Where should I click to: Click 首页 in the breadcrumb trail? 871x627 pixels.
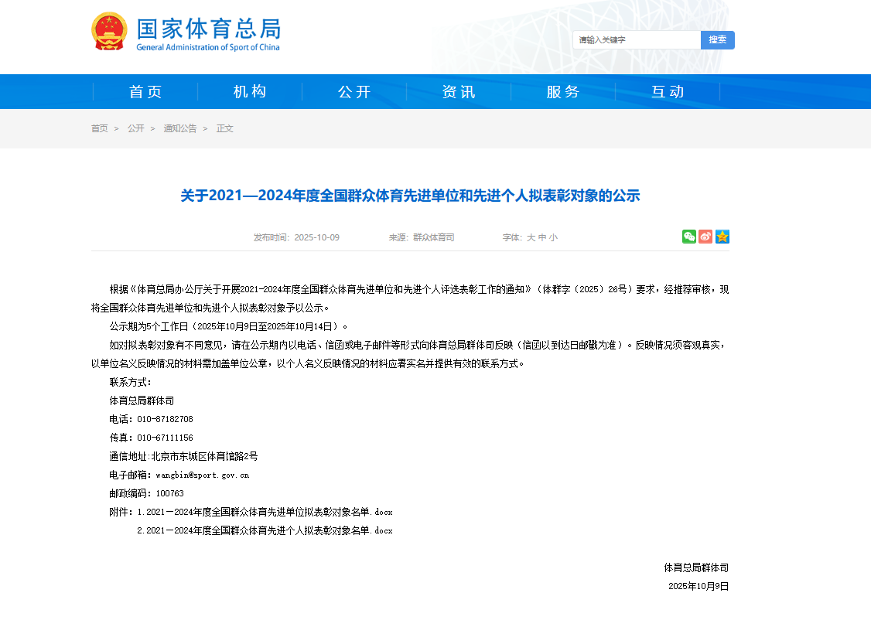click(x=100, y=128)
